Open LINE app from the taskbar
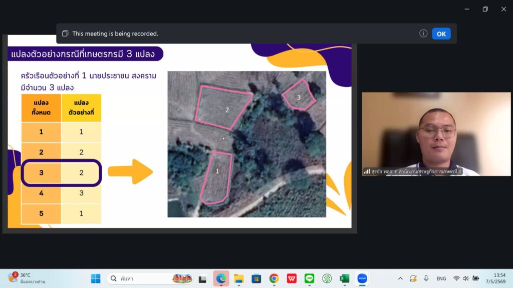This screenshot has height=288, width=513. click(309, 278)
